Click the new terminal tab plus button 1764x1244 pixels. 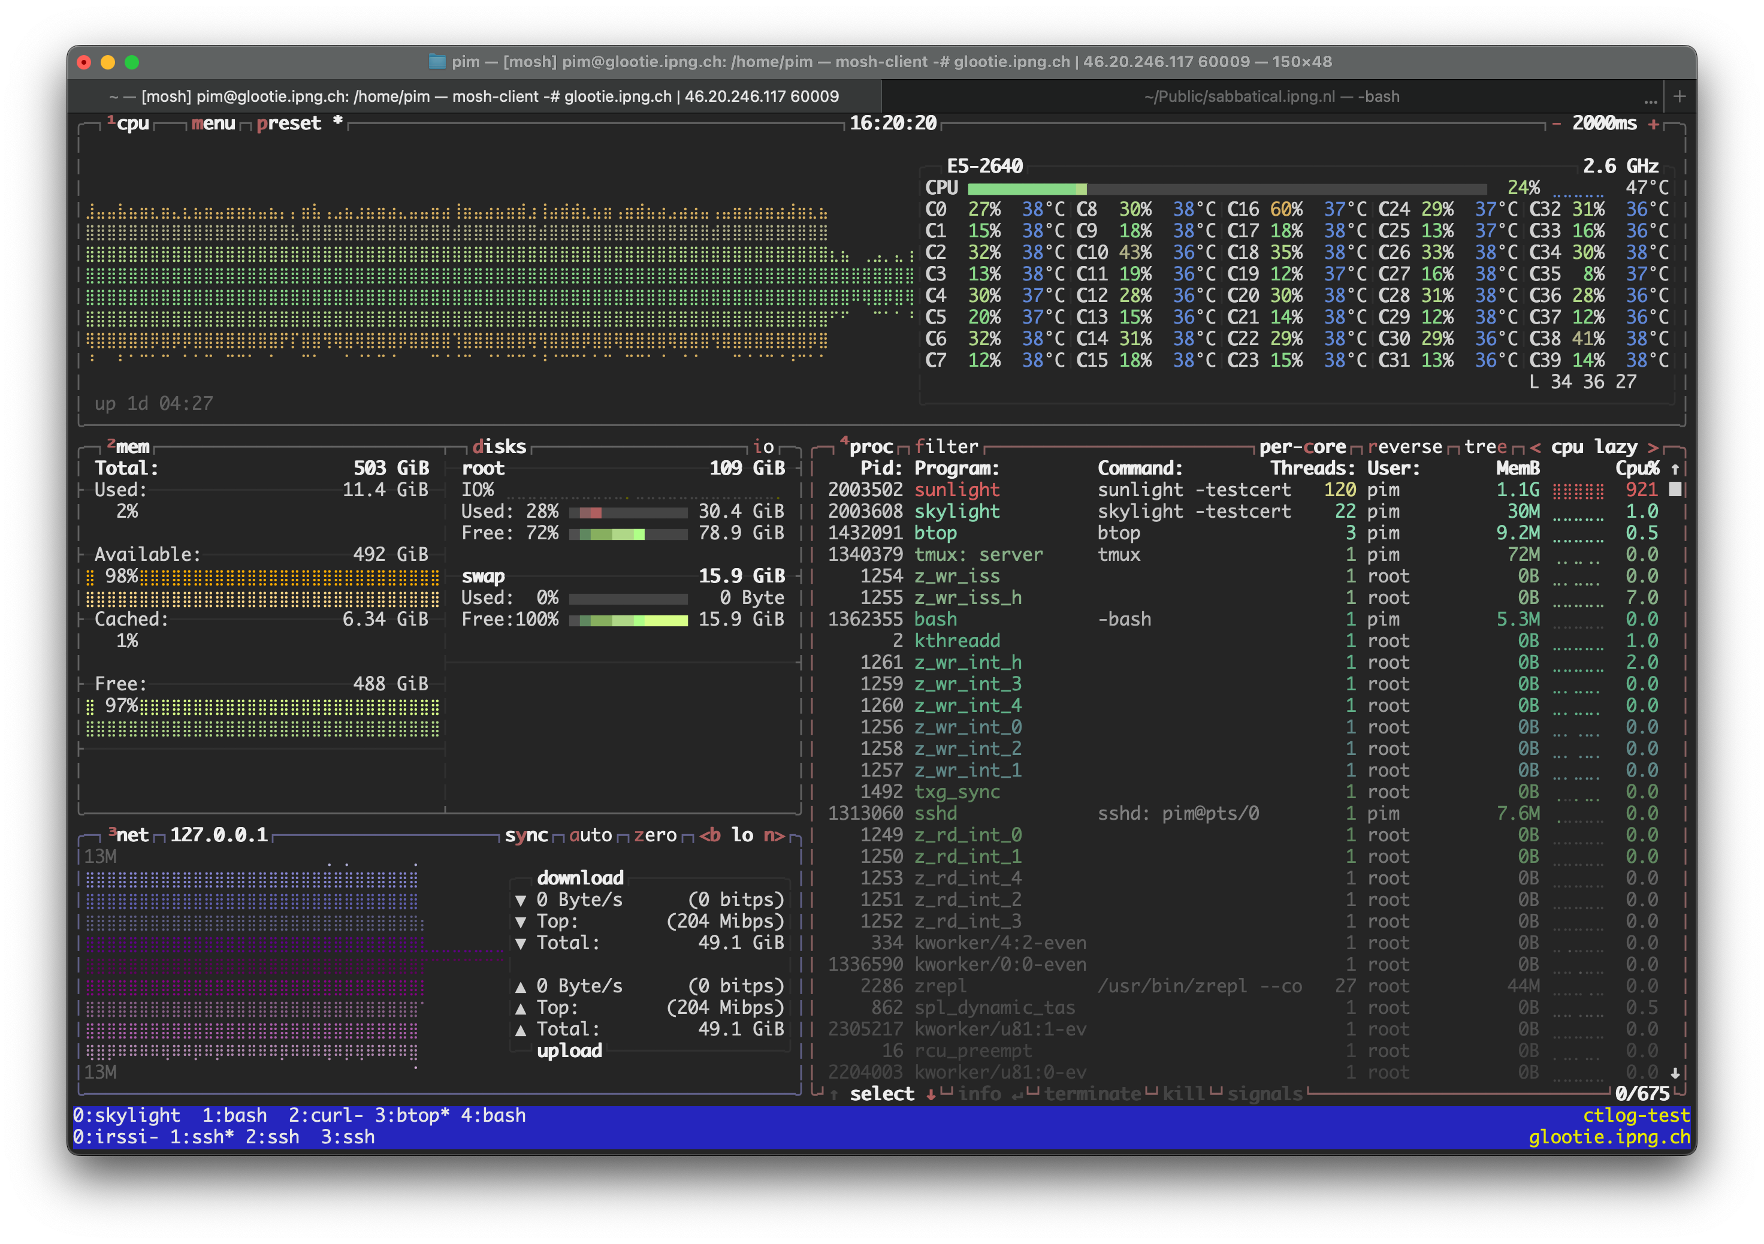(x=1680, y=96)
